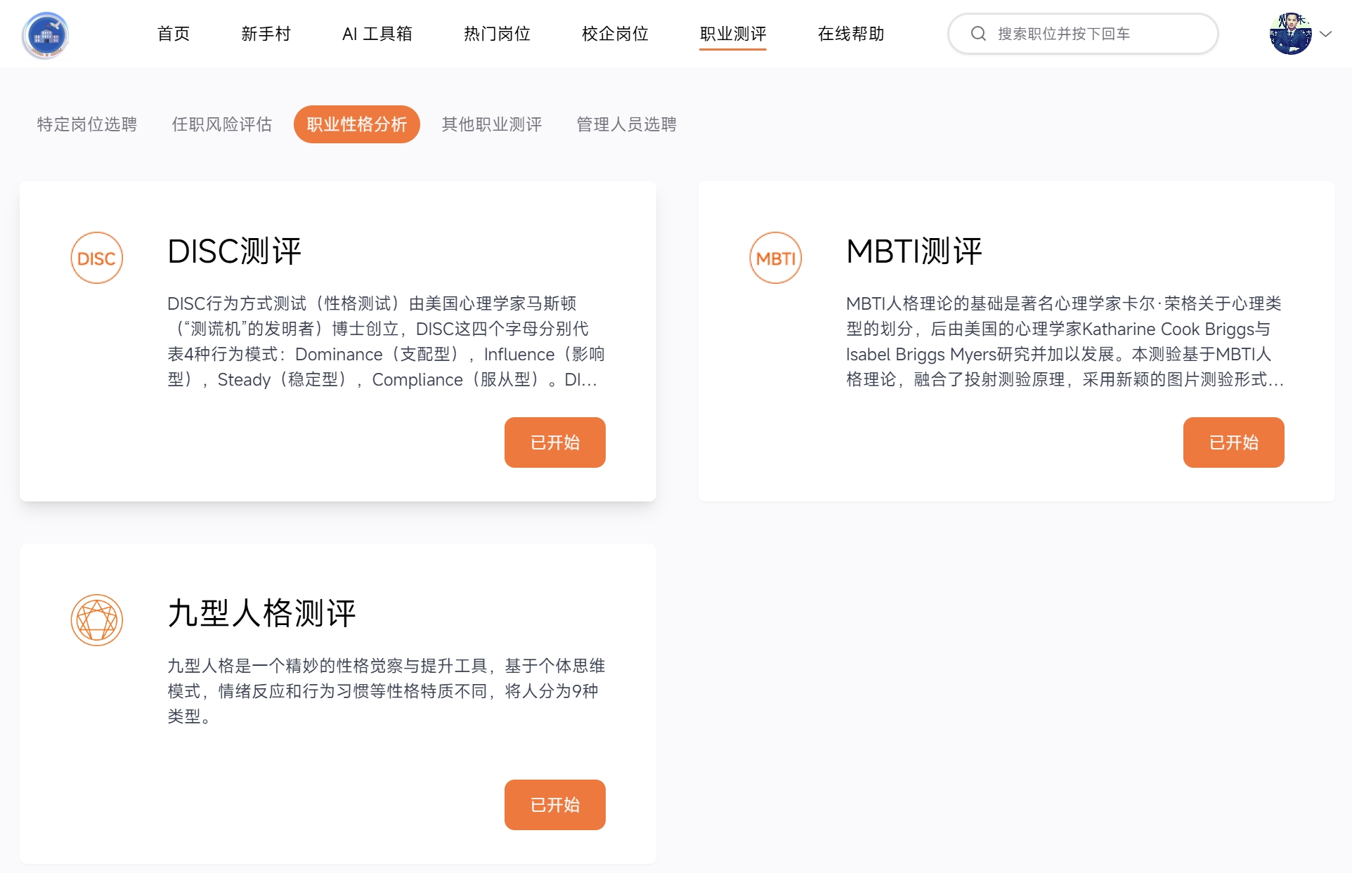Open the 新手村 menu item

pos(266,34)
